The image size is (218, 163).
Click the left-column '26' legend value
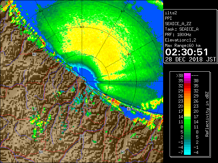pyautogui.click(x=181, y=96)
